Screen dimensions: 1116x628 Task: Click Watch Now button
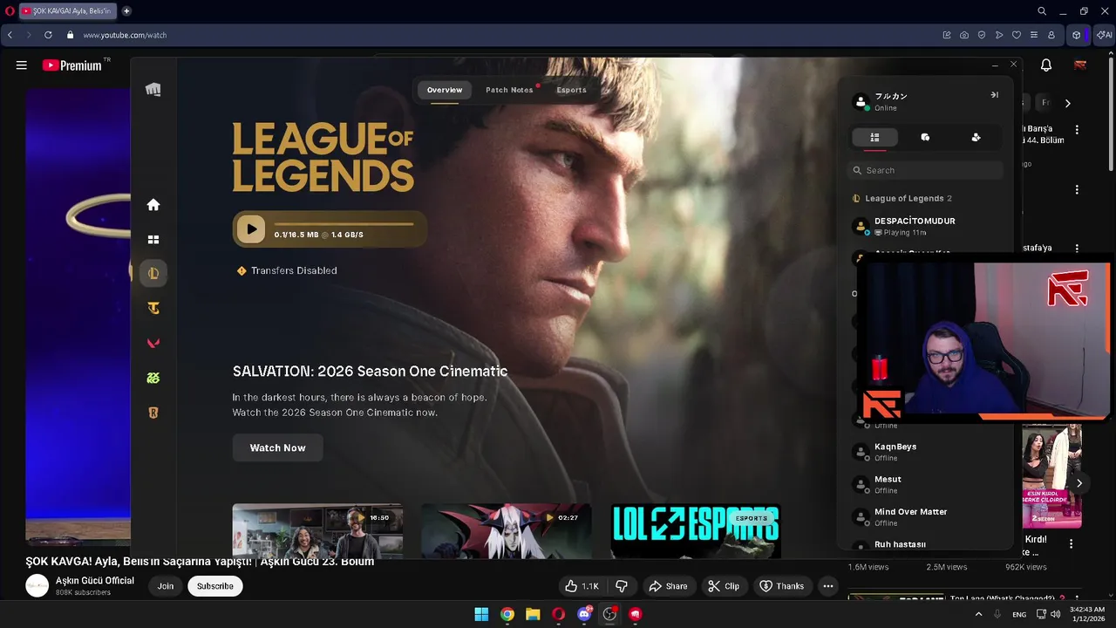277,447
